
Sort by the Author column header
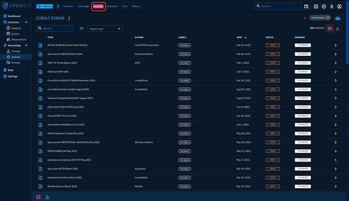click(139, 37)
